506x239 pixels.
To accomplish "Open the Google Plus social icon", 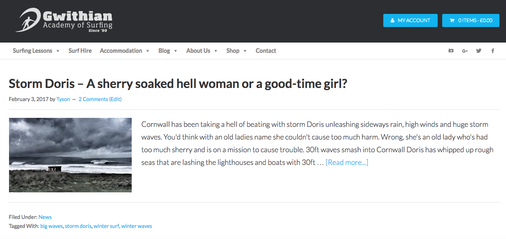I will click(465, 51).
